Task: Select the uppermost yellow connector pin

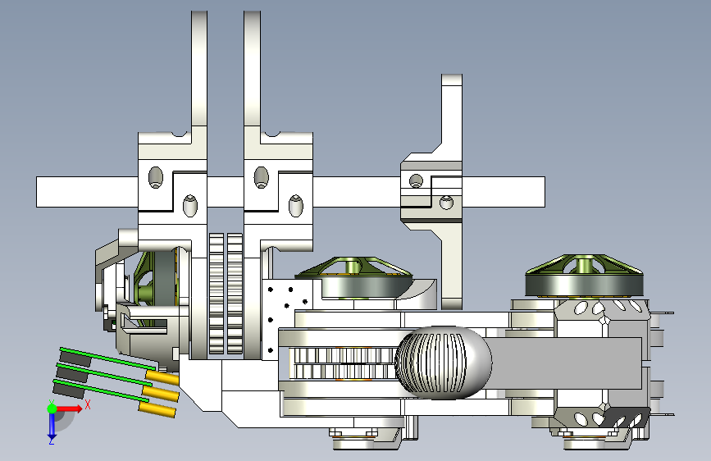Action: click(162, 377)
